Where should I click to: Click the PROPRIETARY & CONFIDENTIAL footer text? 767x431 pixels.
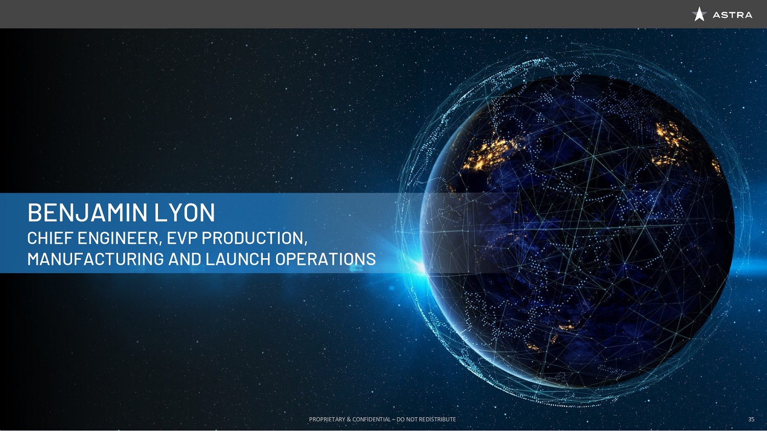coord(349,419)
